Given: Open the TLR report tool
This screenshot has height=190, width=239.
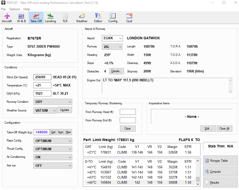Looking at the screenshot, I should 65,17.
